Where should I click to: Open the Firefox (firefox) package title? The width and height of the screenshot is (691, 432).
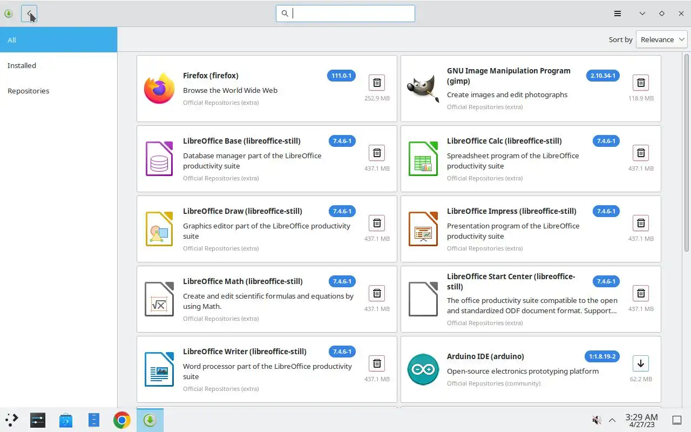(211, 76)
